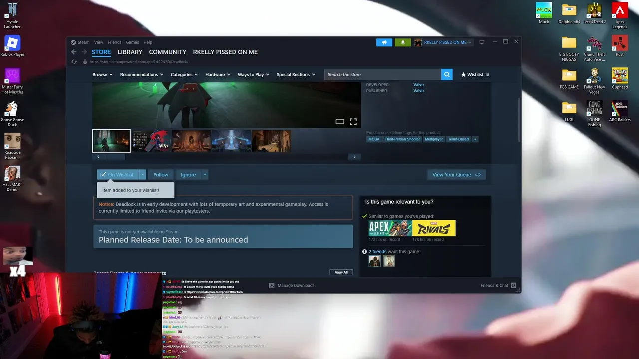Open the Help menu
Image resolution: width=639 pixels, height=359 pixels.
[x=148, y=42]
